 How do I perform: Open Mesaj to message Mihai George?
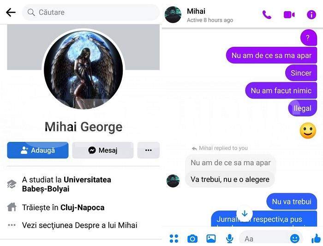(x=103, y=150)
